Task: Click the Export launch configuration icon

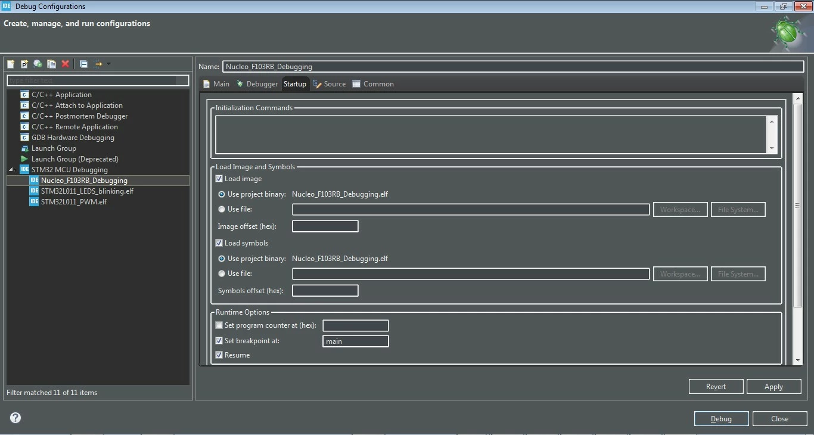Action: pos(38,64)
